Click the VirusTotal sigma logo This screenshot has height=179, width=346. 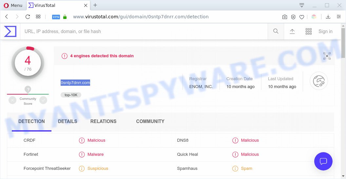(10, 31)
